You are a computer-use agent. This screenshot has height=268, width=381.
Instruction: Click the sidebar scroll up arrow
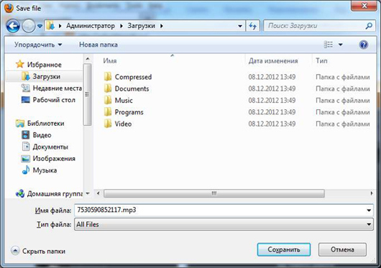pos(88,59)
